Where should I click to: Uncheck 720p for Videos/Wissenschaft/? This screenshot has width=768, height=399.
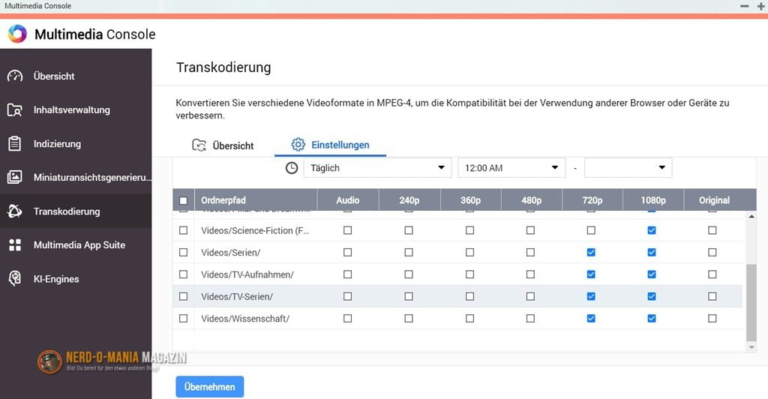(591, 318)
